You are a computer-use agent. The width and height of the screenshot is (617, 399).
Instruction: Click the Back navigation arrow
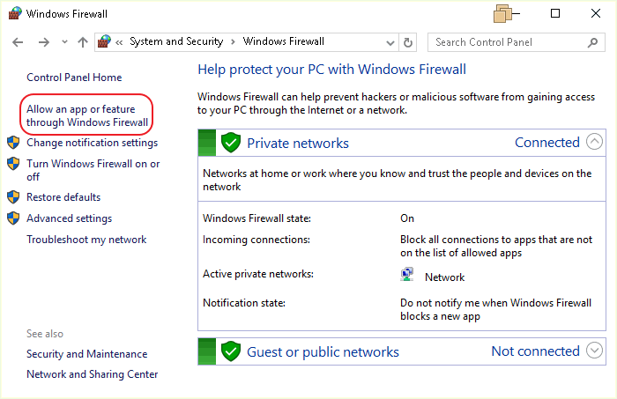pyautogui.click(x=19, y=42)
